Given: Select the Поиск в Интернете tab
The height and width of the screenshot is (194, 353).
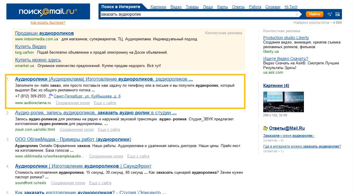Looking at the screenshot, I should [121, 7].
